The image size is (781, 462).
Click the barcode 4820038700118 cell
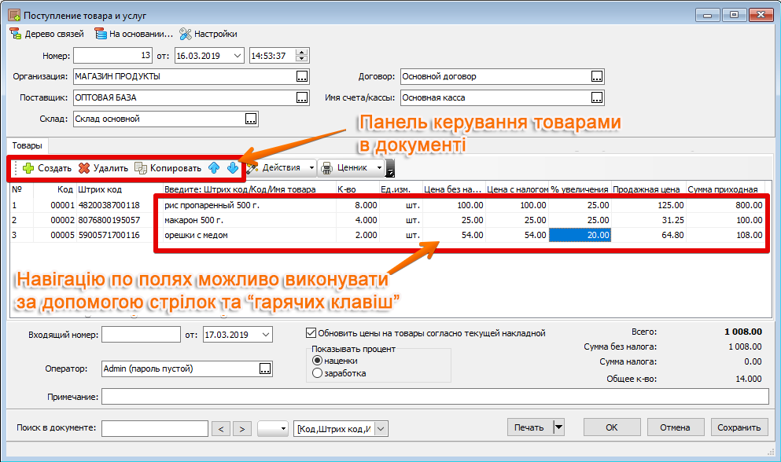120,205
